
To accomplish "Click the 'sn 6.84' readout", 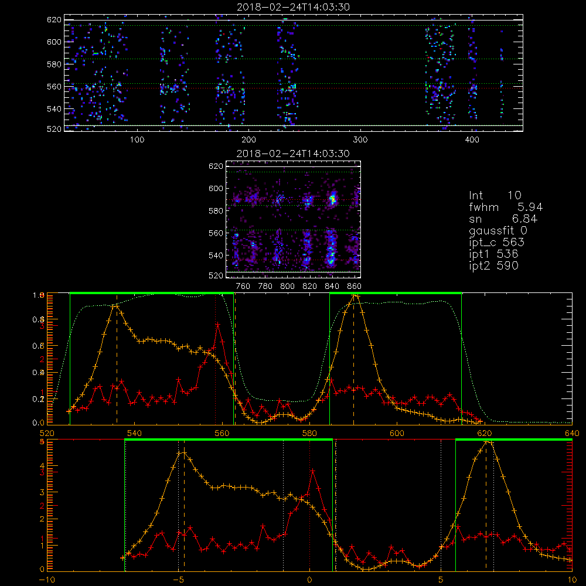I will 503,219.
